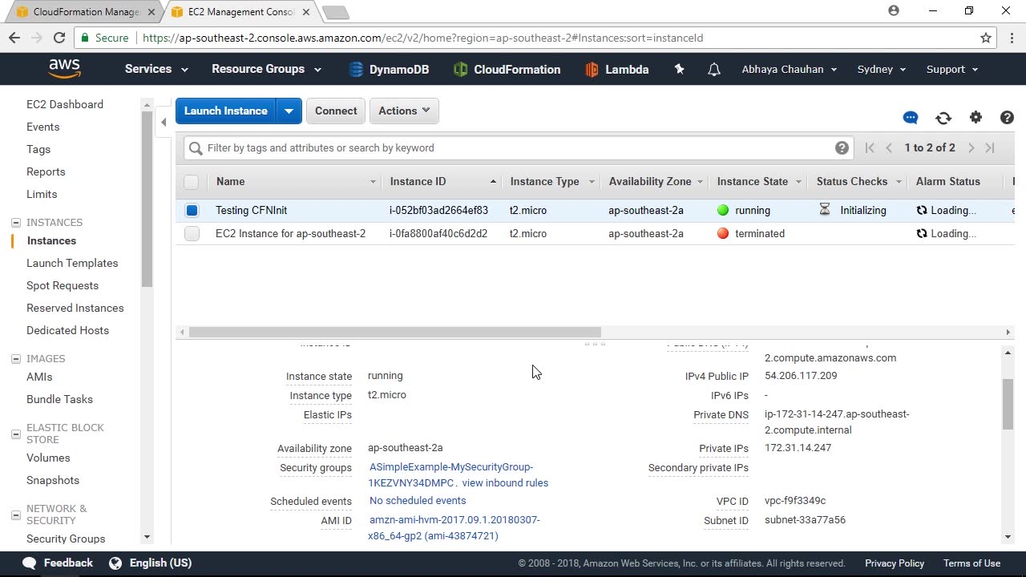The height and width of the screenshot is (577, 1026).
Task: Open the notifications bell
Action: click(714, 70)
